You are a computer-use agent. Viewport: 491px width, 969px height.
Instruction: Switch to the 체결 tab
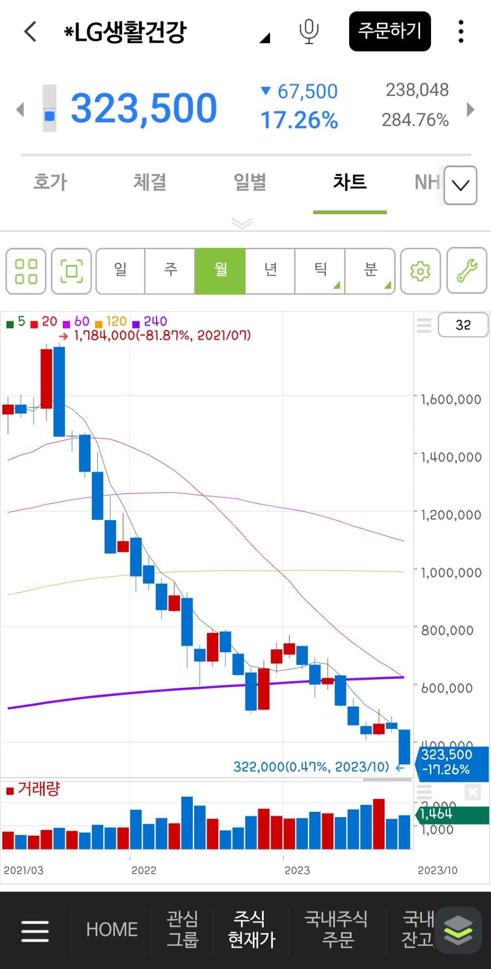pos(150,182)
